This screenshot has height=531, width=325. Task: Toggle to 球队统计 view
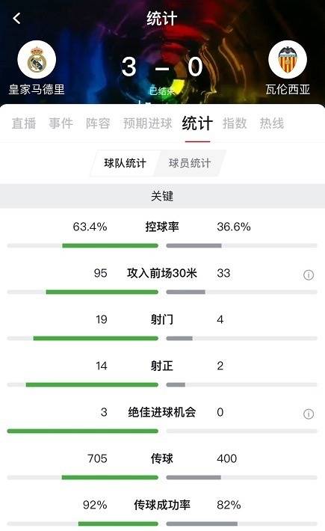click(x=125, y=163)
